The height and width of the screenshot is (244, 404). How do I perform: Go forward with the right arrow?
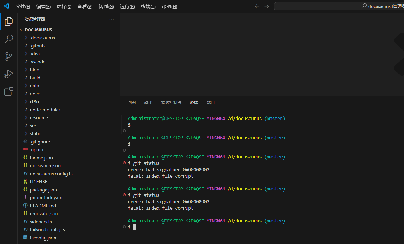267,6
